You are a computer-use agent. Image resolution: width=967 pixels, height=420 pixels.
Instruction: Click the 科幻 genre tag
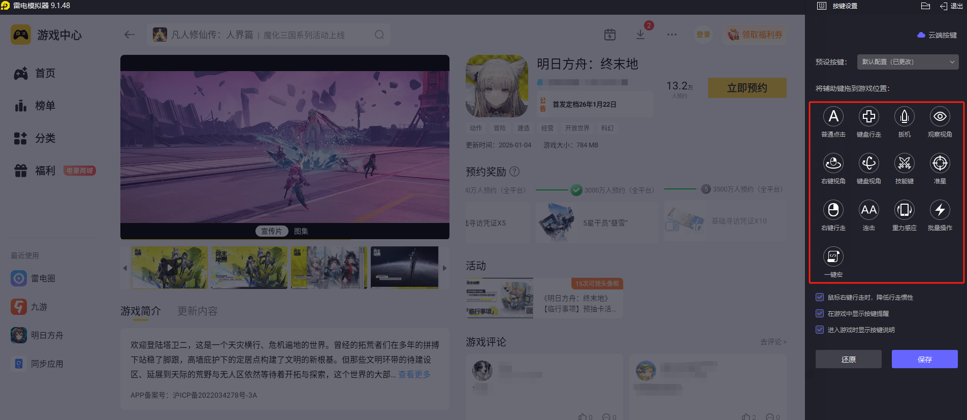pos(607,128)
